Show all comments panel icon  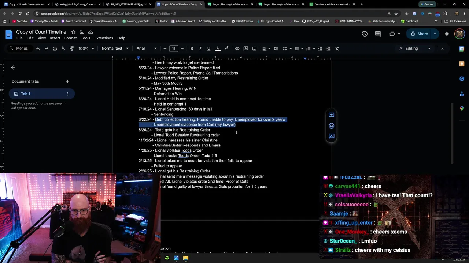pyautogui.click(x=378, y=34)
